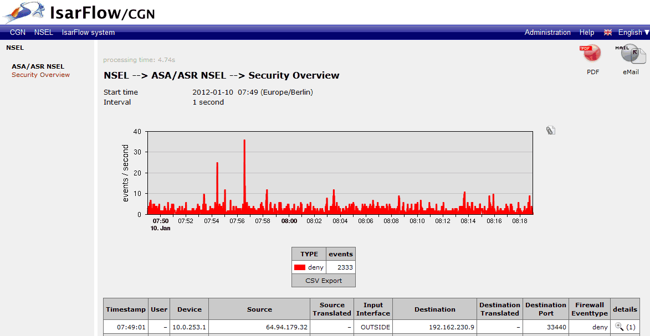This screenshot has height=336, width=650.
Task: Open the CGN menu
Action: click(x=17, y=32)
